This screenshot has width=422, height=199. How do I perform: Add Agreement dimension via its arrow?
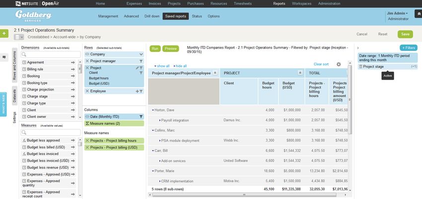tap(72, 62)
